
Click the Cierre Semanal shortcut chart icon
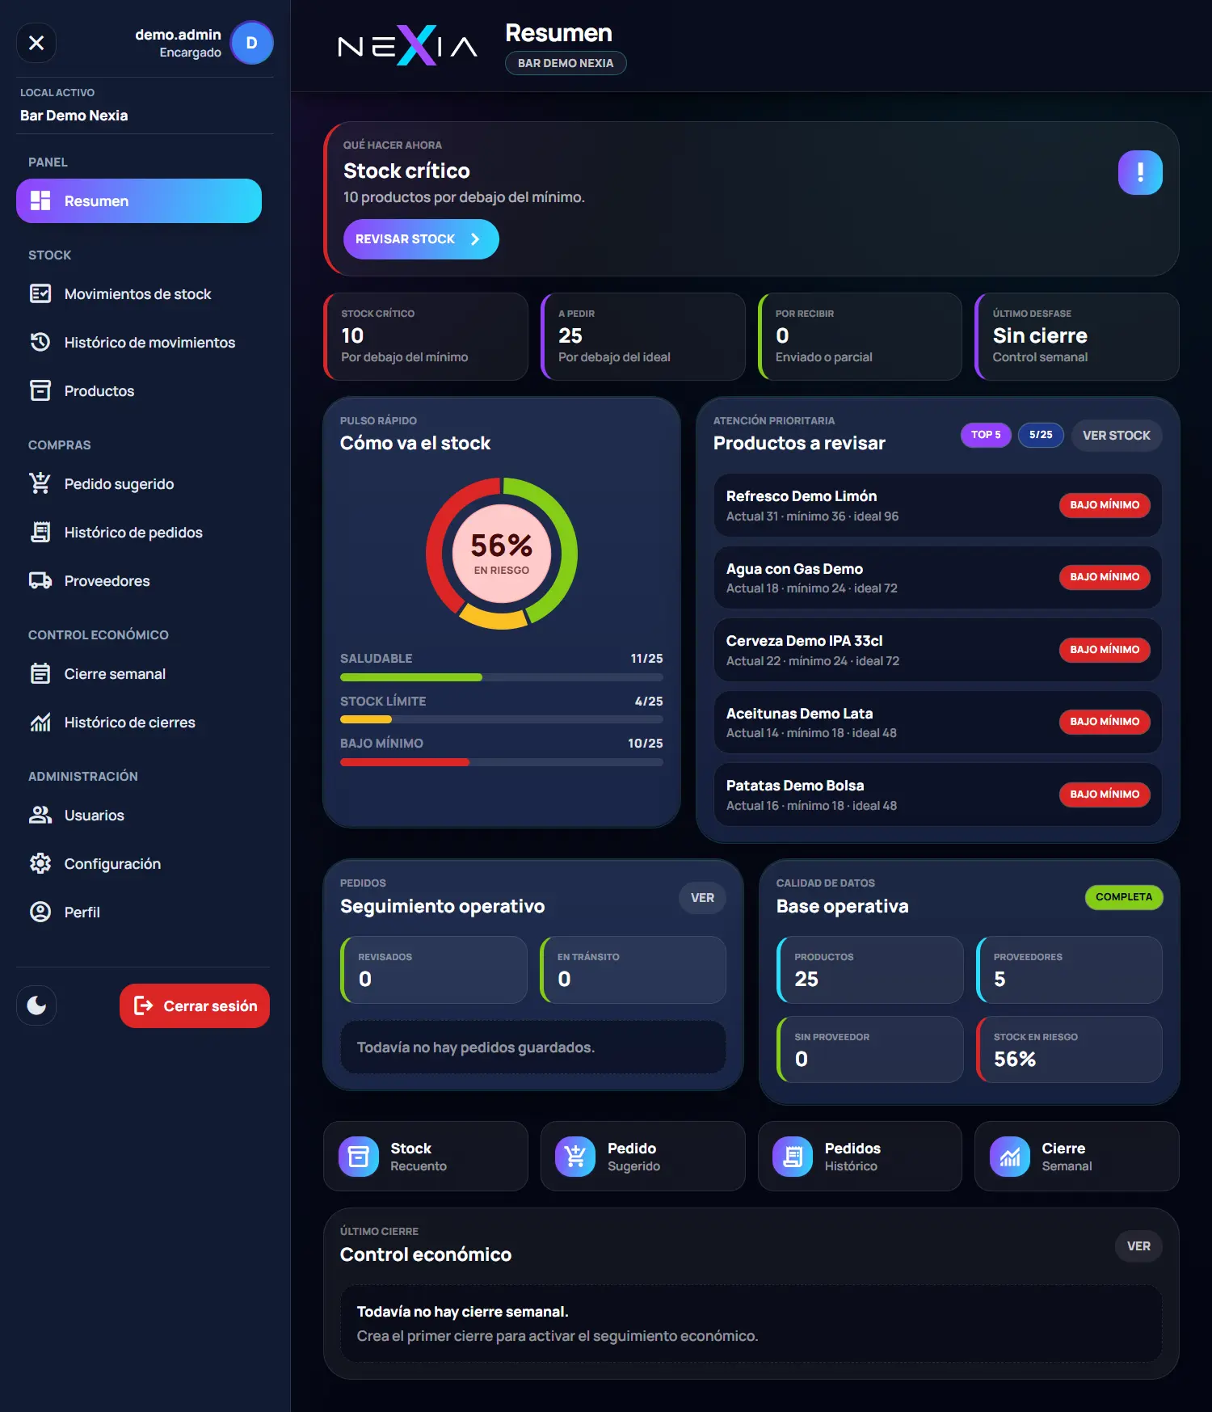pyautogui.click(x=1010, y=1157)
